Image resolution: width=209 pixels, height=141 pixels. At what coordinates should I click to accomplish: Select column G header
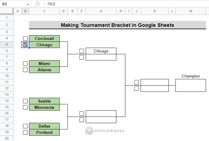click(x=101, y=11)
